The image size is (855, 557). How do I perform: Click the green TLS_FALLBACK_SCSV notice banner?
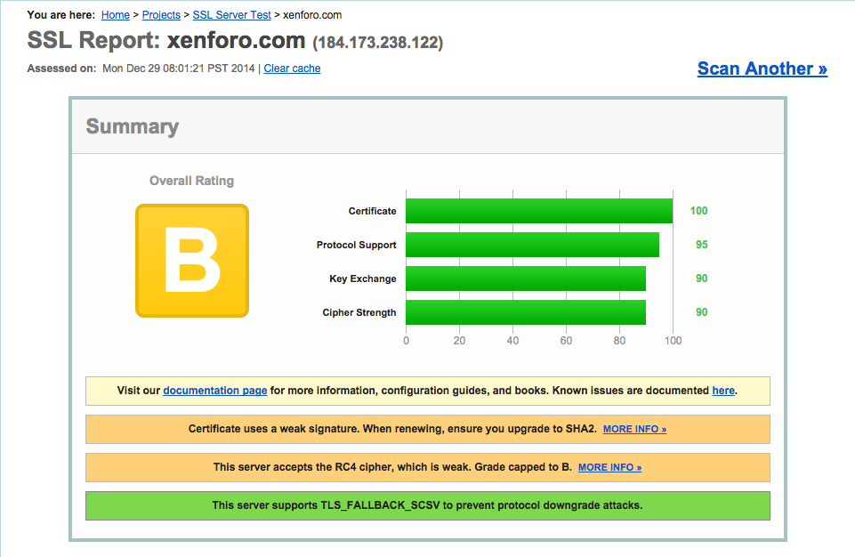(x=427, y=505)
